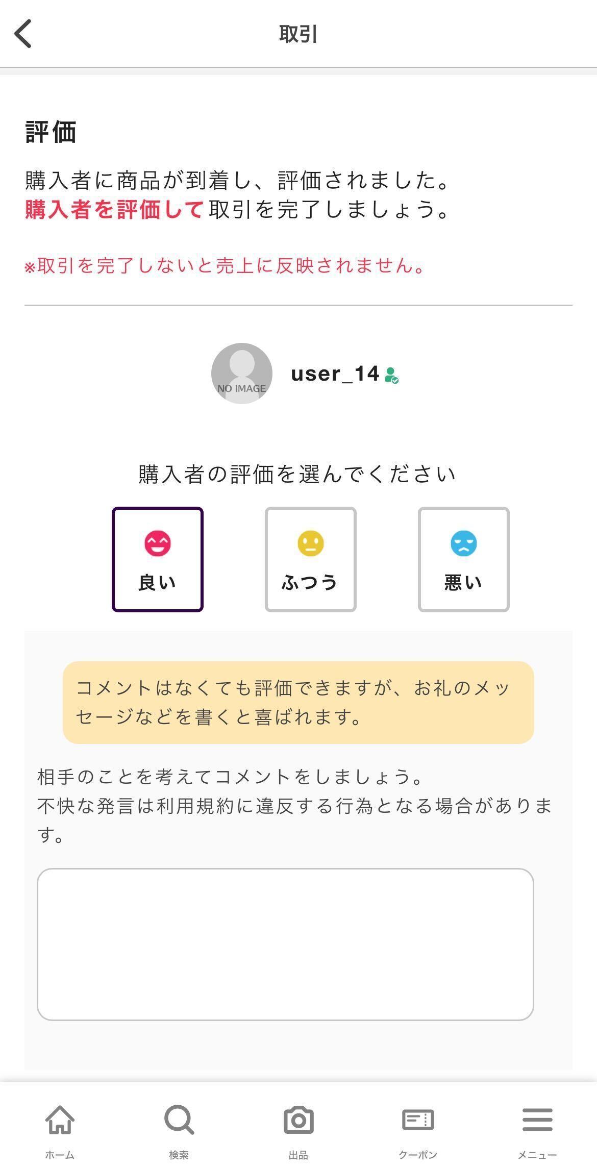Click the 取引 page title
Viewport: 597px width, 1168px height.
298,34
